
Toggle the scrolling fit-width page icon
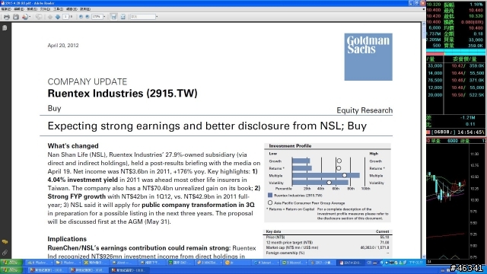click(x=113, y=17)
